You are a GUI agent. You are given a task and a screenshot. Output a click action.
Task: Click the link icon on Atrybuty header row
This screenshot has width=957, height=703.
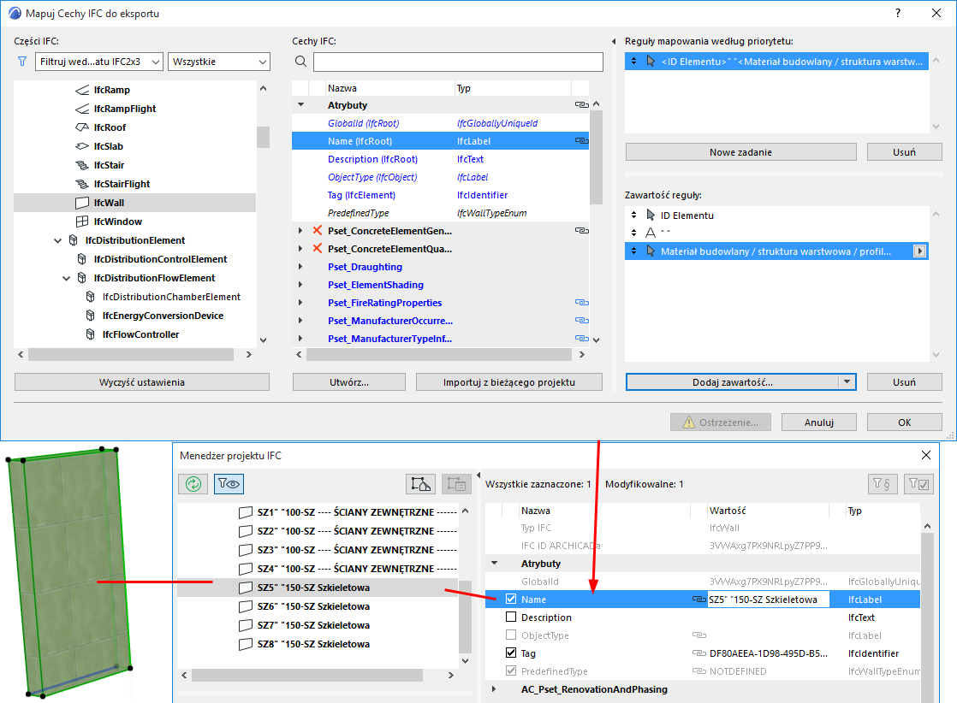pyautogui.click(x=581, y=105)
